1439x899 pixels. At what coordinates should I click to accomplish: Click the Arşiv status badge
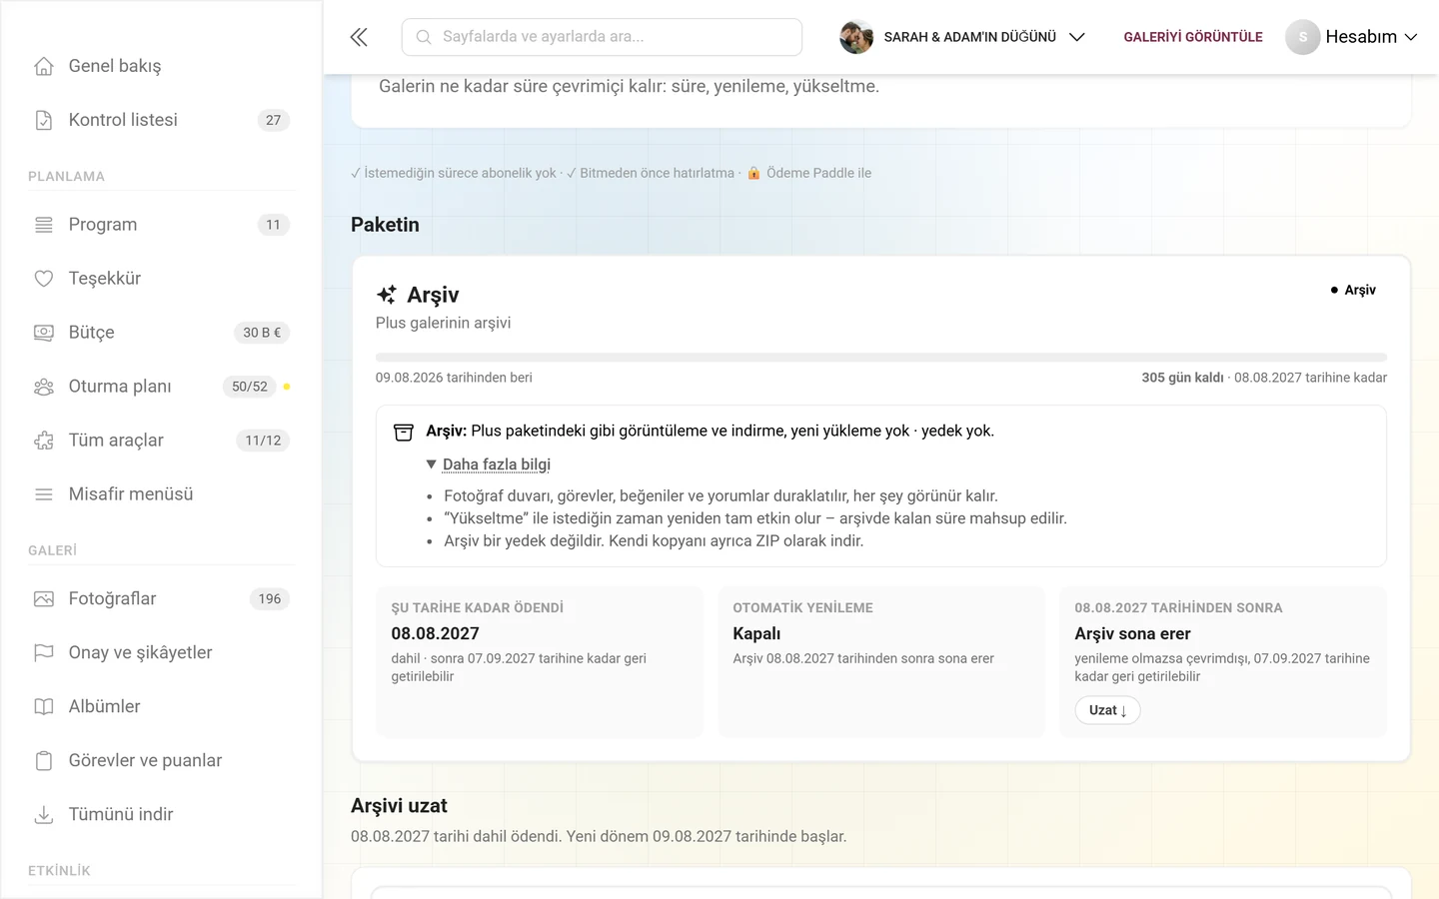(1353, 290)
